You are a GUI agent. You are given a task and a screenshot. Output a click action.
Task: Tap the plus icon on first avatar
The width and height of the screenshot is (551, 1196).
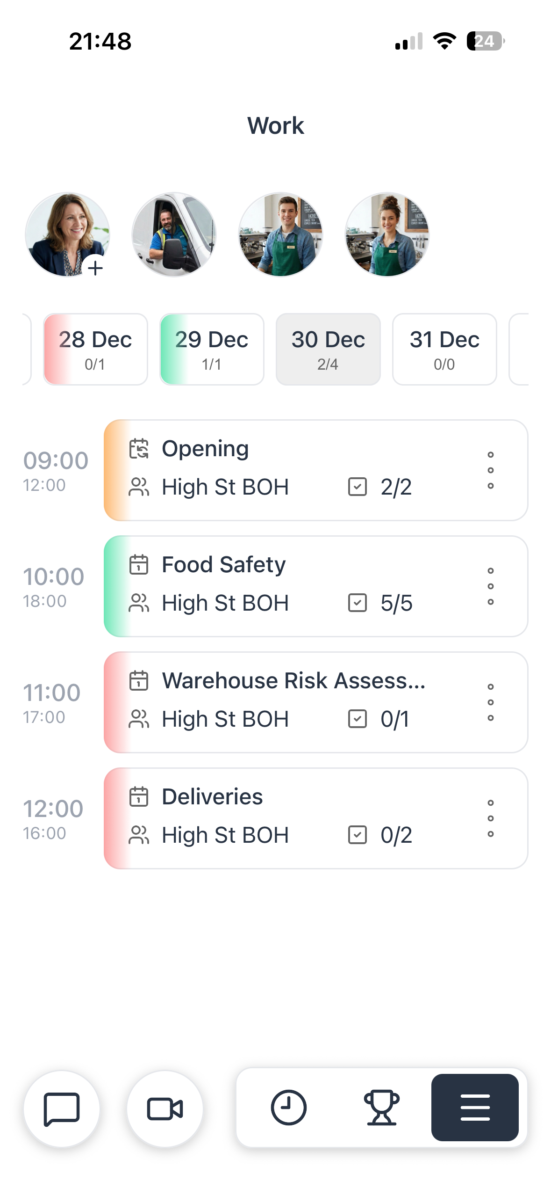[x=95, y=268]
